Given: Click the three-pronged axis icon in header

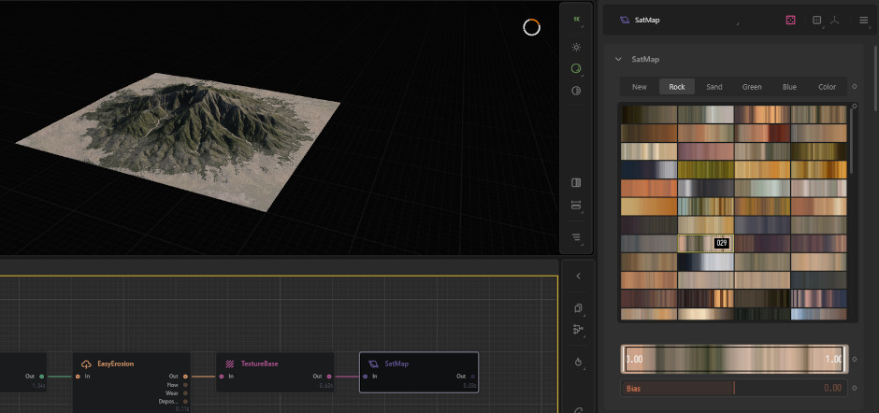Looking at the screenshot, I should pyautogui.click(x=834, y=20).
